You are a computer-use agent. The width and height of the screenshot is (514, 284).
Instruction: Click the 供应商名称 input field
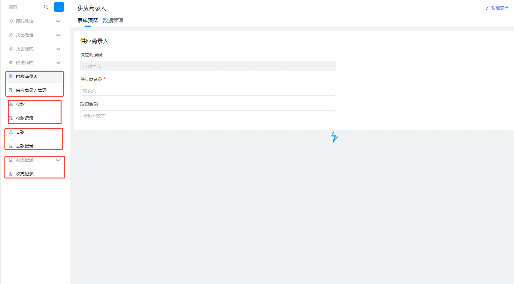208,91
